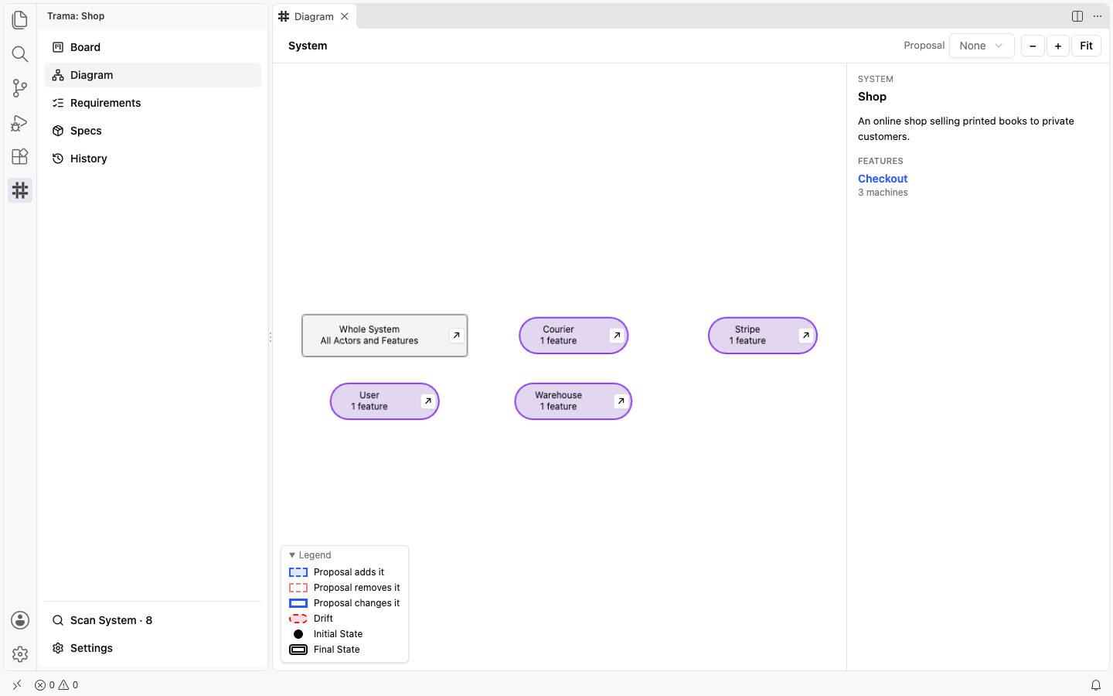Open the Explorer files icon in activity bar
Screen dimensions: 1113x696
[x=20, y=20]
